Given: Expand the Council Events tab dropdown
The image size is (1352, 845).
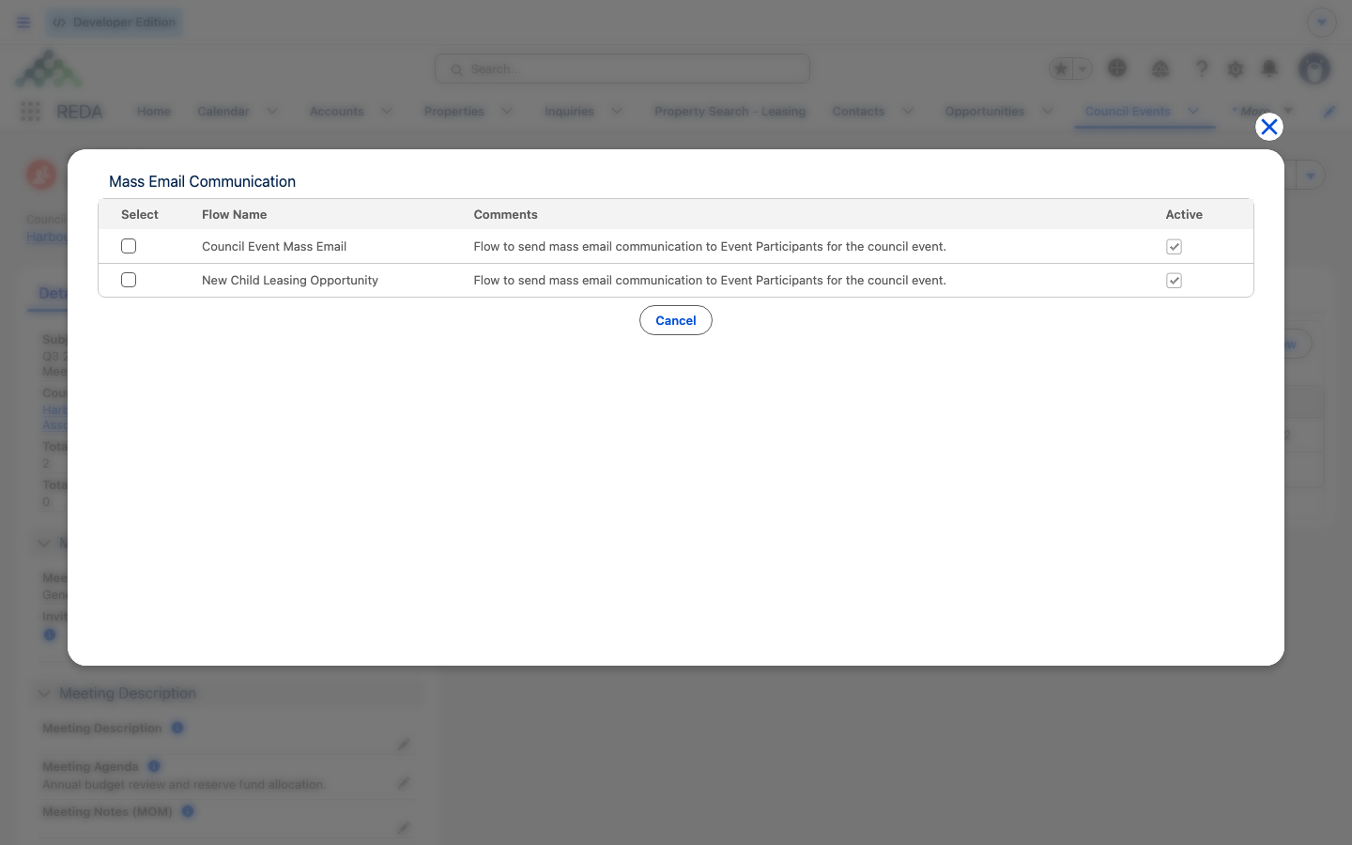Looking at the screenshot, I should click(1193, 111).
